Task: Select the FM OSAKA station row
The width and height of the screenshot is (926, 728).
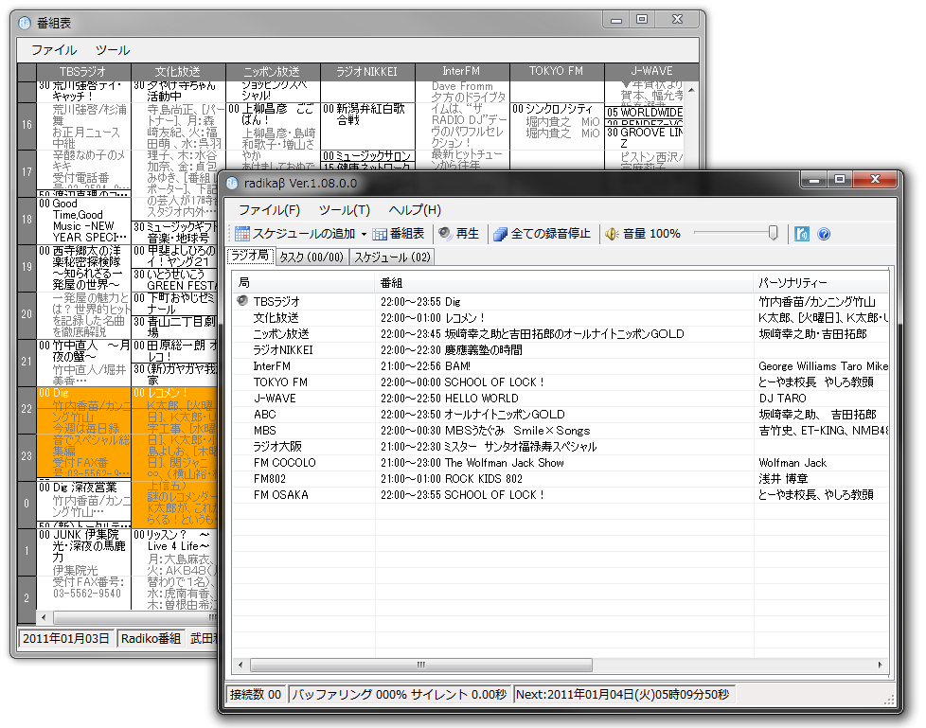Action: click(x=561, y=495)
